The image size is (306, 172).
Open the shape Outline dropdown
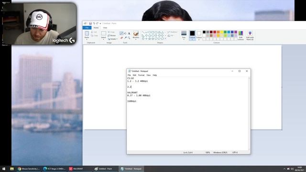[173, 32]
